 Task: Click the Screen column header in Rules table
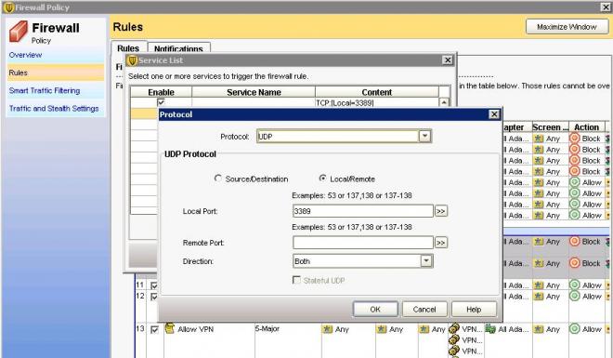551,127
